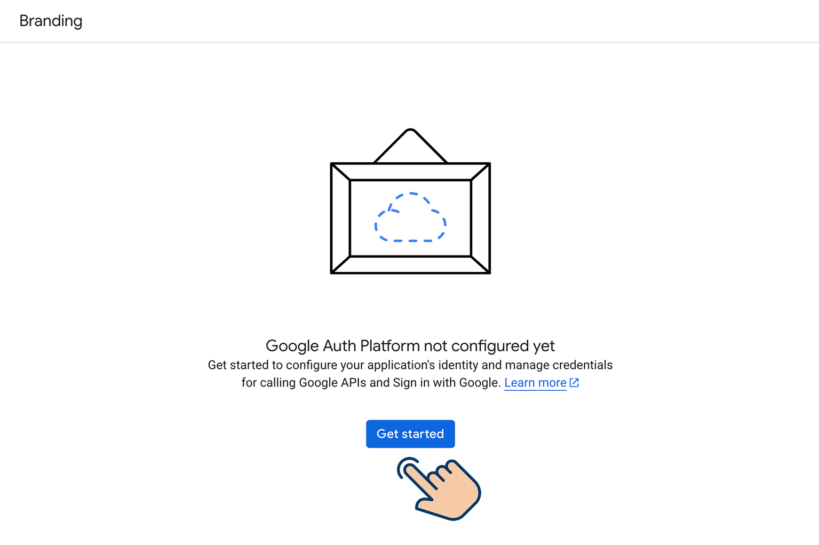
Task: Click the Branding page title
Action: 51,21
